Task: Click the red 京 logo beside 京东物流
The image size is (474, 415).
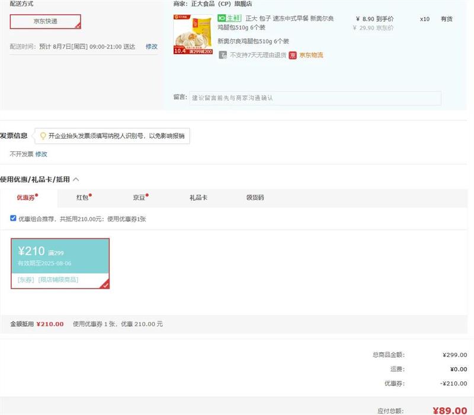Action: pos(293,55)
